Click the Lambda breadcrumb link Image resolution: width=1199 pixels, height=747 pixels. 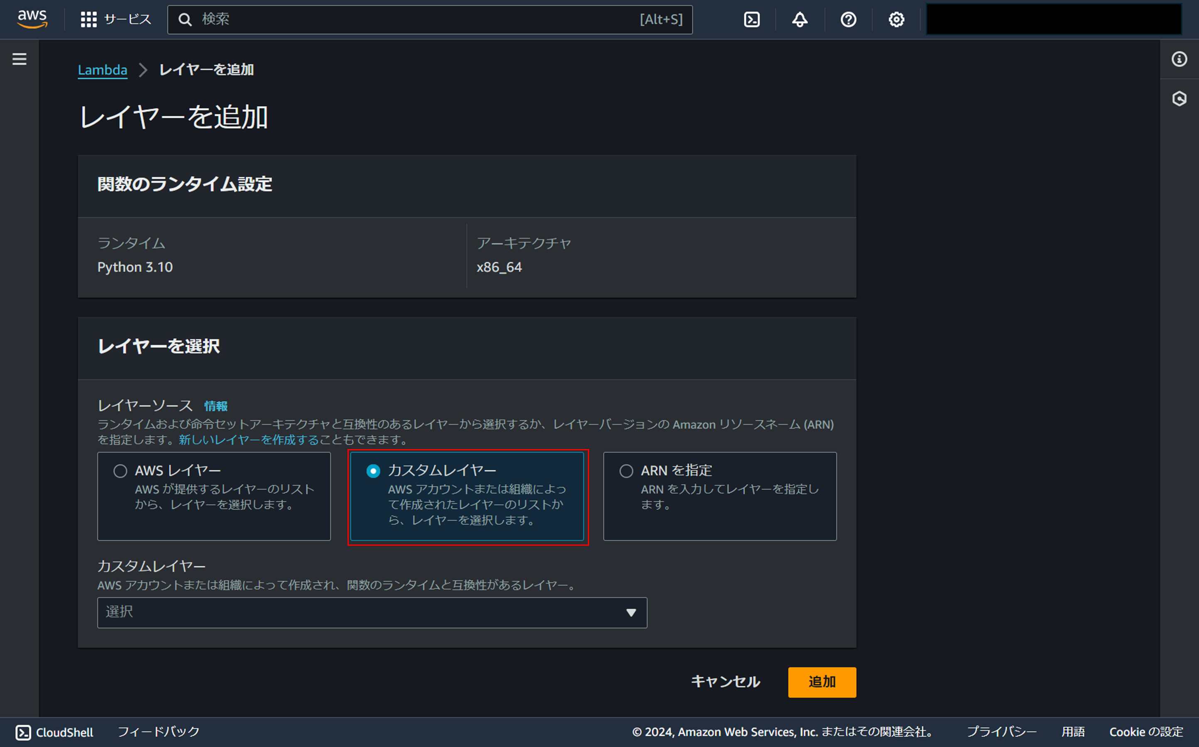102,70
